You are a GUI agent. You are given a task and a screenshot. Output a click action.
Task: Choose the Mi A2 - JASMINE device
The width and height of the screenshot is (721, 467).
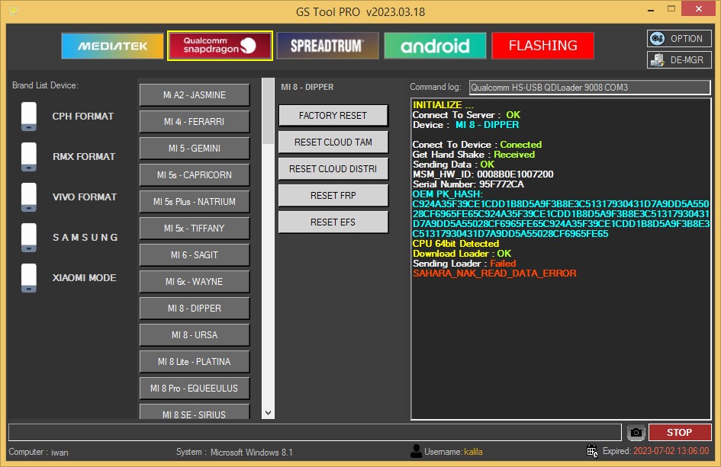pos(195,95)
